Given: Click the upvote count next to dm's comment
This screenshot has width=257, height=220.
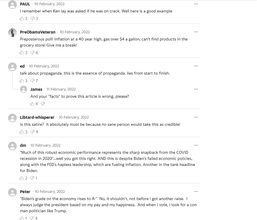Looking at the screenshot, I should (x=26, y=178).
